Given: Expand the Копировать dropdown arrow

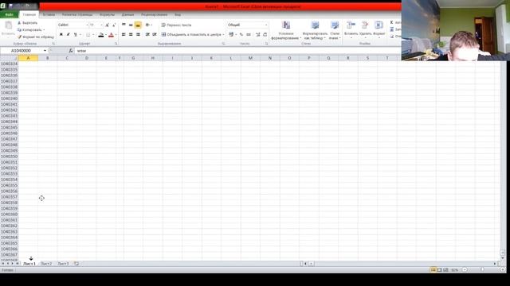Looking at the screenshot, I should coord(45,30).
